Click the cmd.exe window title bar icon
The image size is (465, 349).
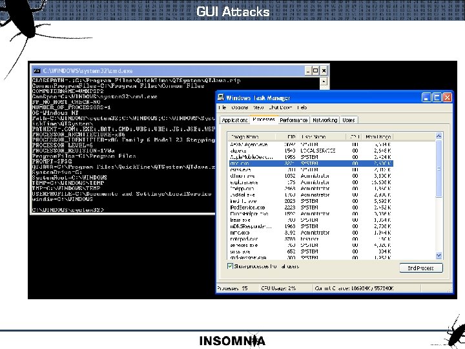click(37, 70)
